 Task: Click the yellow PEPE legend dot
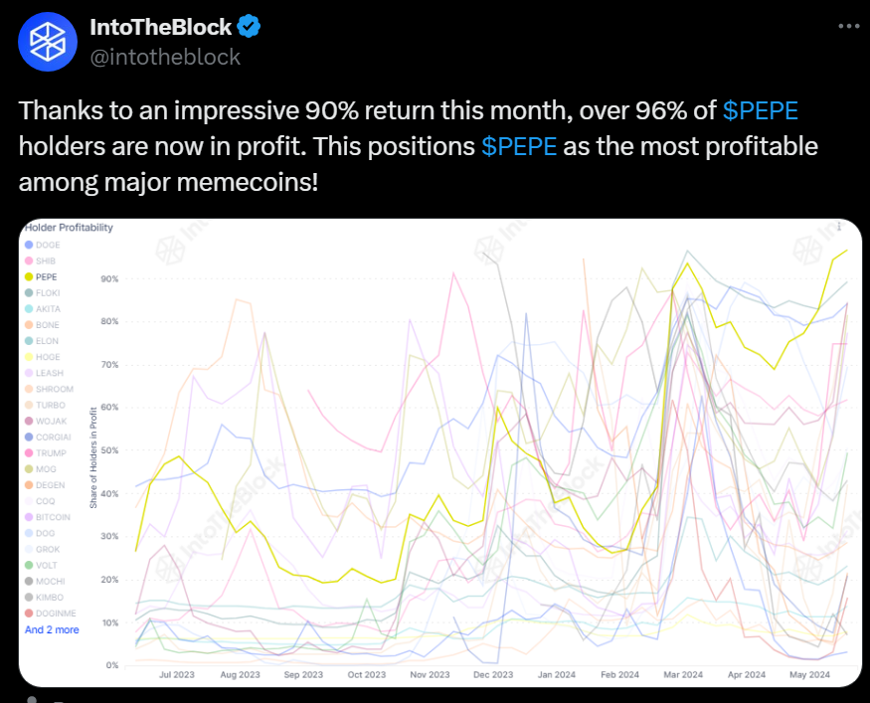pos(29,277)
